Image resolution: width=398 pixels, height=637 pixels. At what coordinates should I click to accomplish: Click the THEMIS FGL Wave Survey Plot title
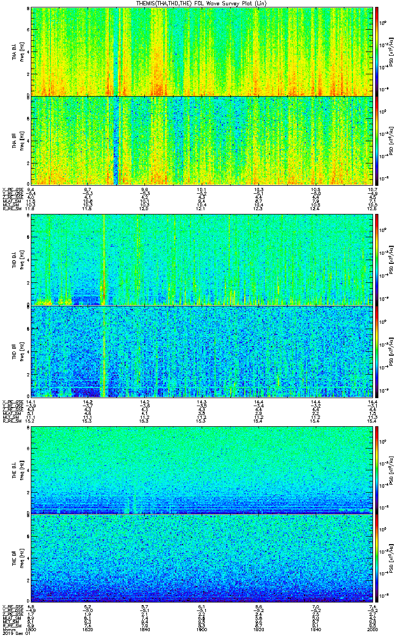click(x=201, y=3)
